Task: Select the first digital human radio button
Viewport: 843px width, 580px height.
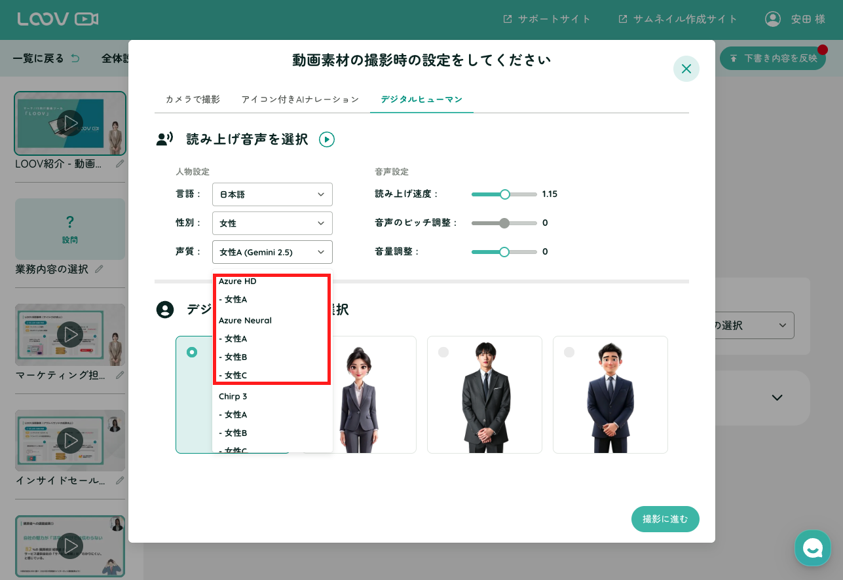Action: pyautogui.click(x=192, y=352)
